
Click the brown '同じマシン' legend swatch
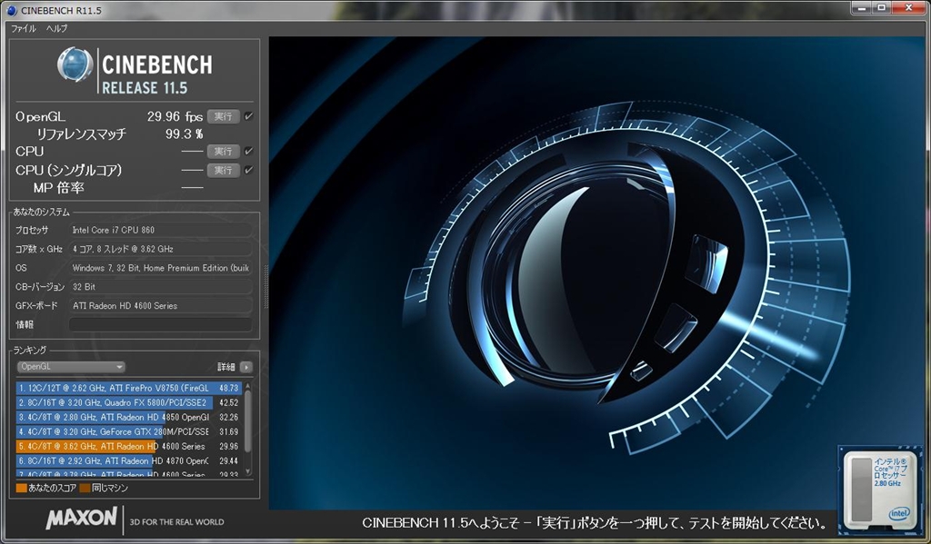pos(85,488)
